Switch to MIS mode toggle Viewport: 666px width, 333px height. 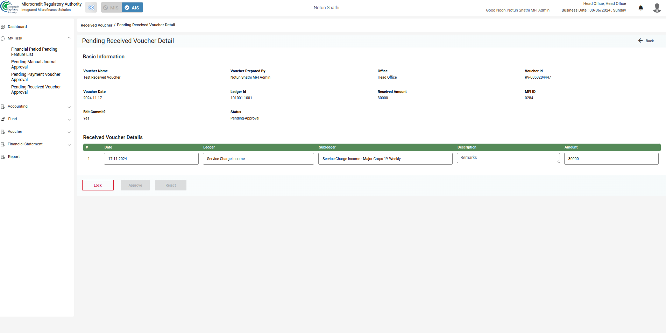coord(111,8)
